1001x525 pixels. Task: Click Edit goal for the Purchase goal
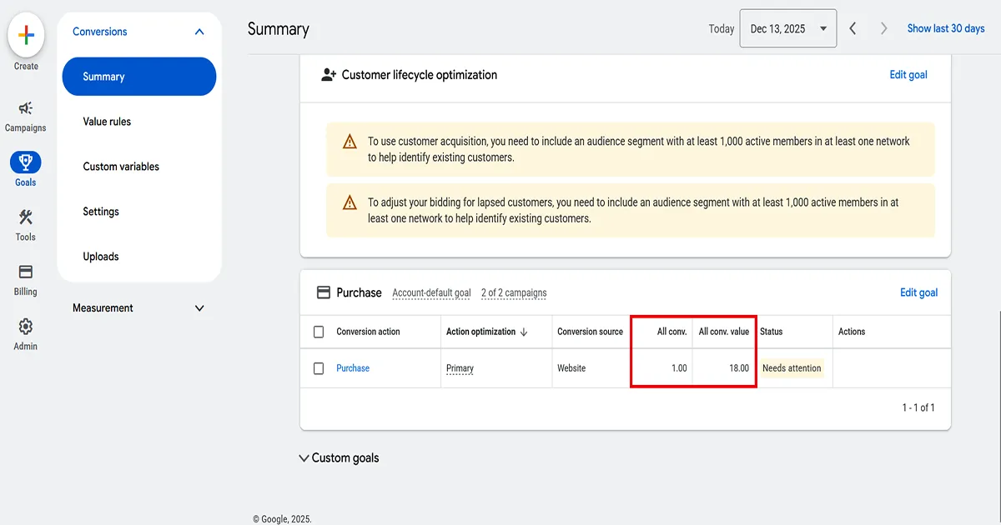pos(918,292)
